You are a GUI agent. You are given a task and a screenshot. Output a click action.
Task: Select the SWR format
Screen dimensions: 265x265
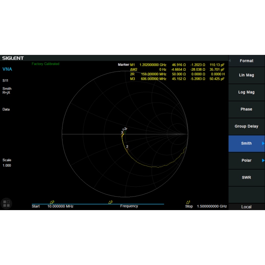[246, 178]
